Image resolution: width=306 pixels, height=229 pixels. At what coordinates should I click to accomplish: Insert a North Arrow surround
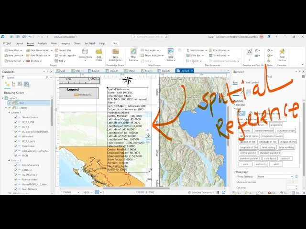(197, 50)
